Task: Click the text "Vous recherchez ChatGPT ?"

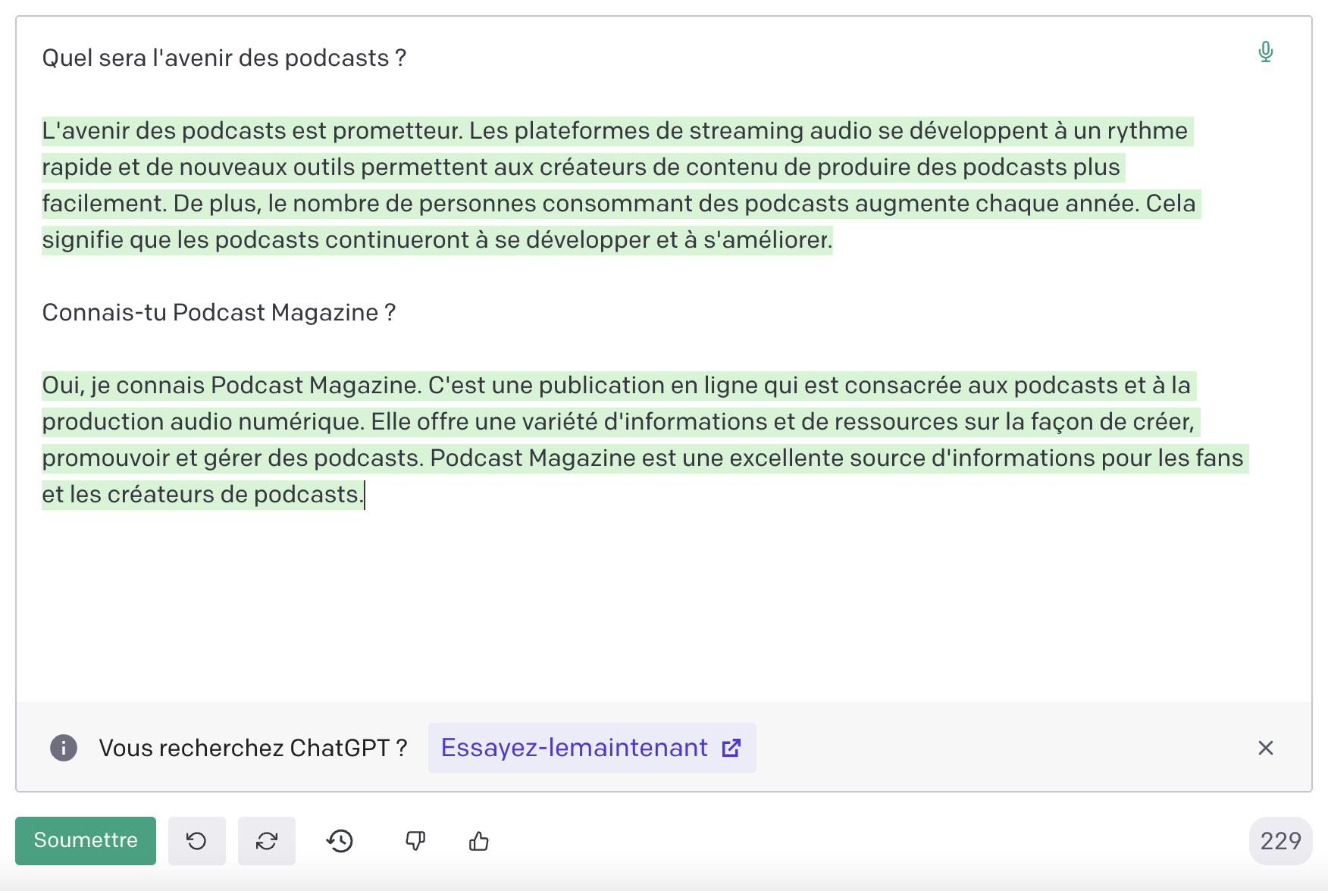Action: (253, 748)
